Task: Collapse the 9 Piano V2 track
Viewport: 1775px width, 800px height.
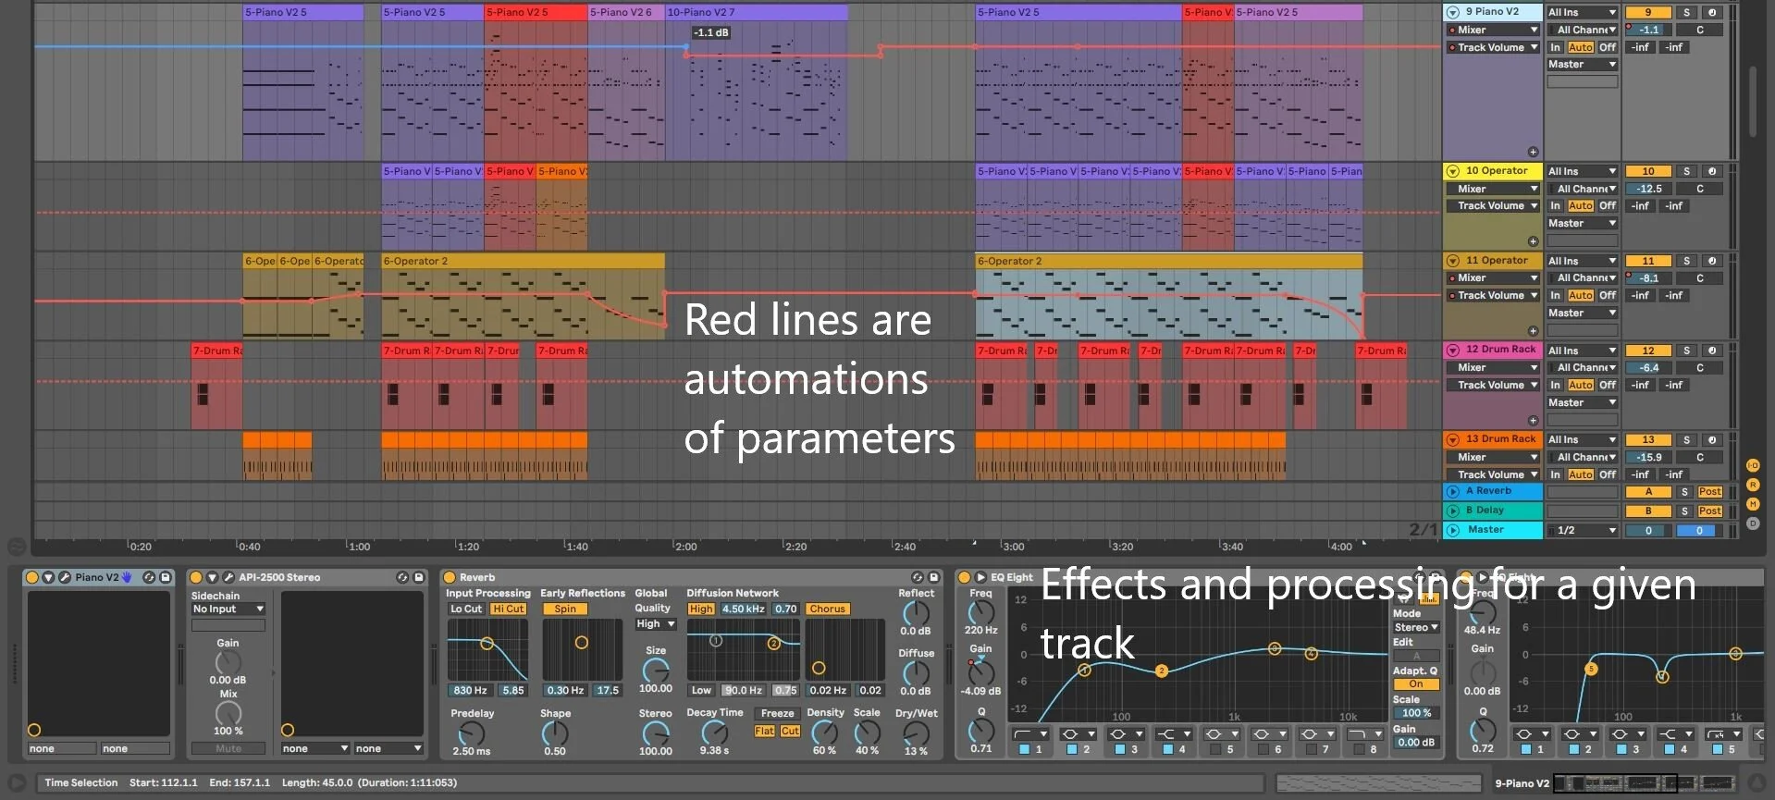Action: click(x=1452, y=12)
